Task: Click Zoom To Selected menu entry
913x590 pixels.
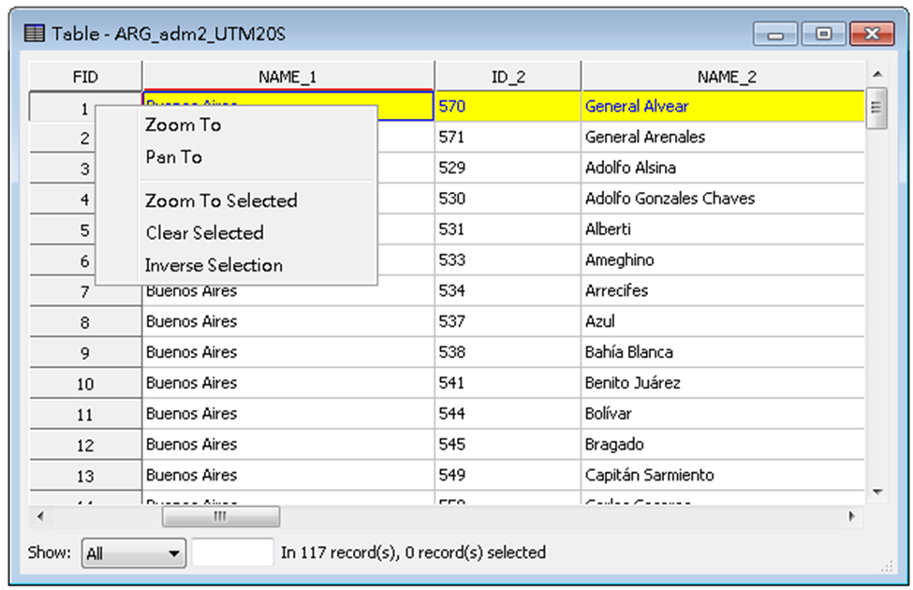Action: (221, 200)
